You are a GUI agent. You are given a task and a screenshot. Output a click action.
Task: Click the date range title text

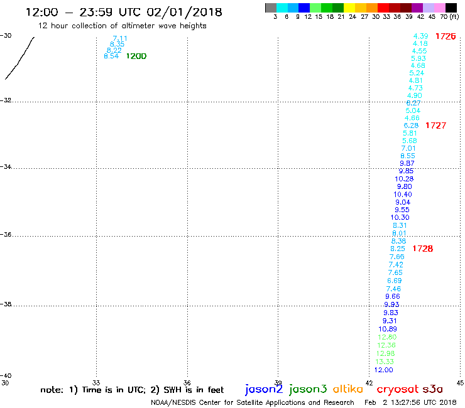coord(124,12)
